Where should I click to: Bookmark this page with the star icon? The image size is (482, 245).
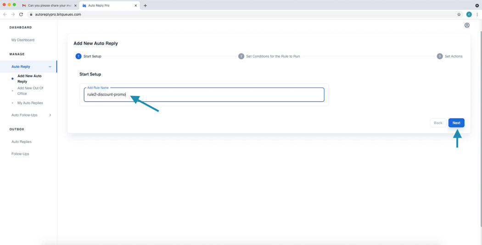tap(459, 14)
